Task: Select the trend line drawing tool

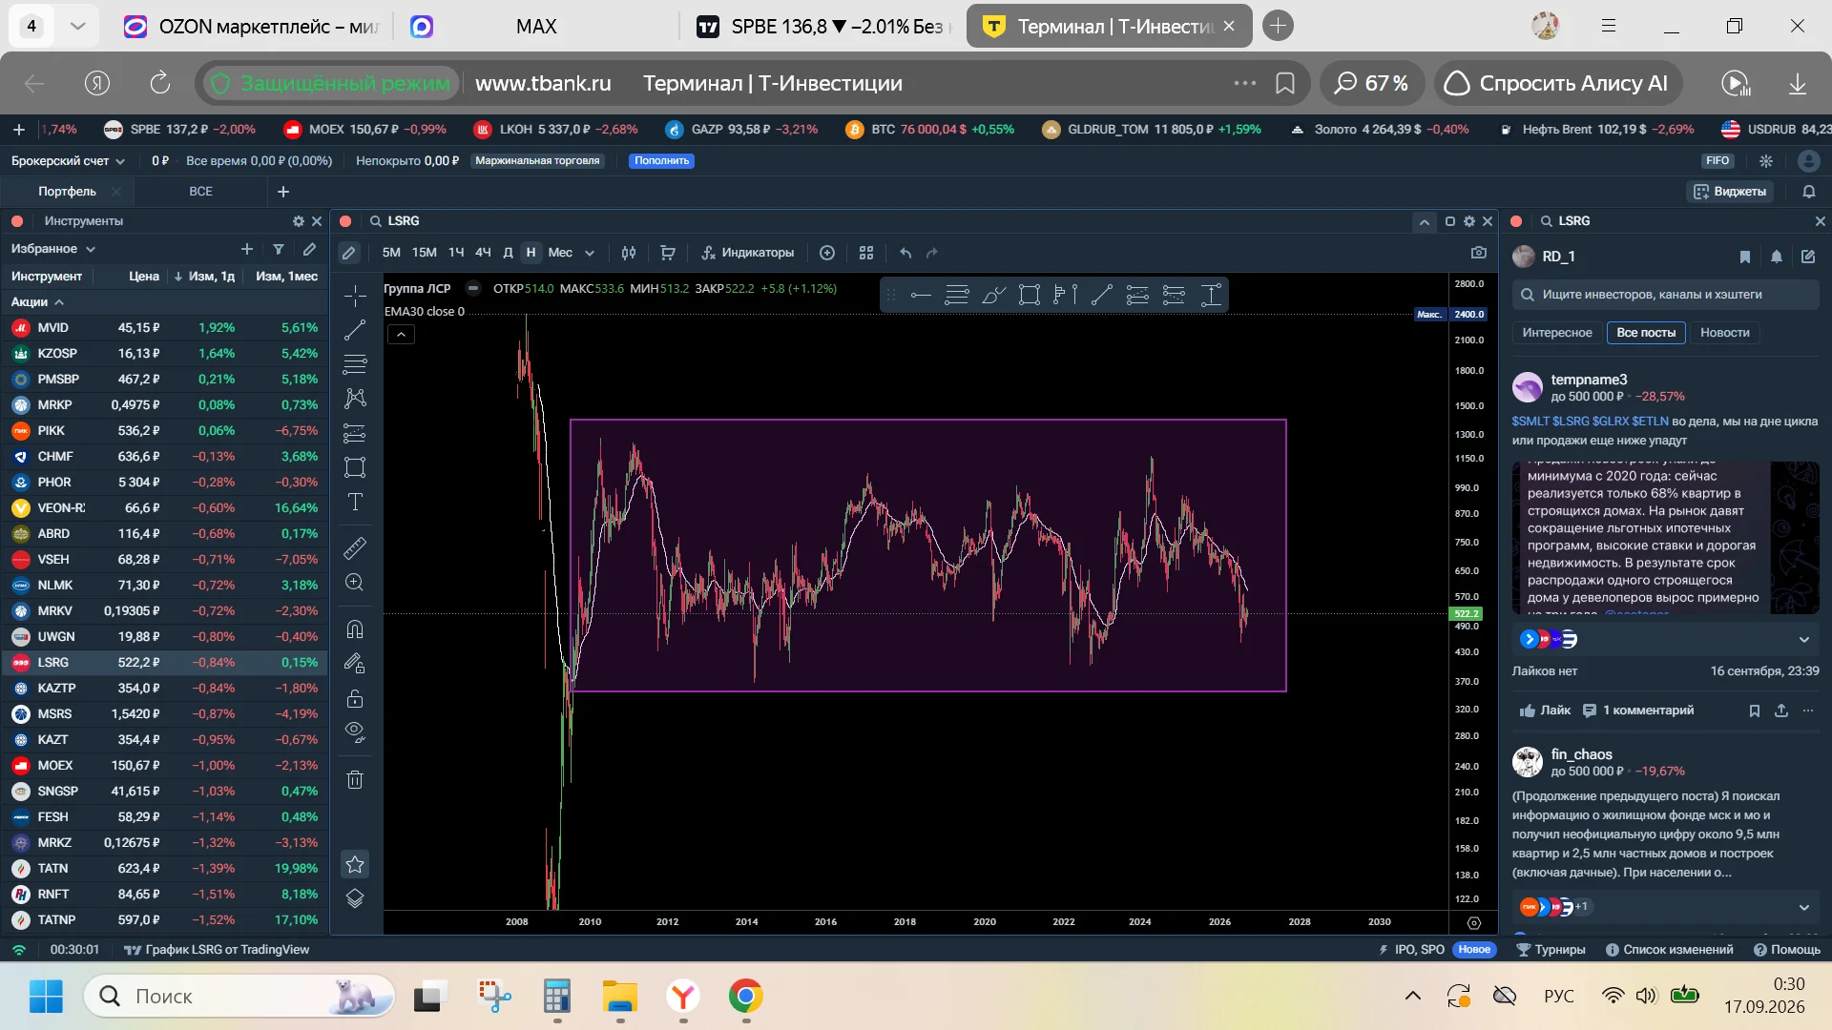Action: pos(355,330)
